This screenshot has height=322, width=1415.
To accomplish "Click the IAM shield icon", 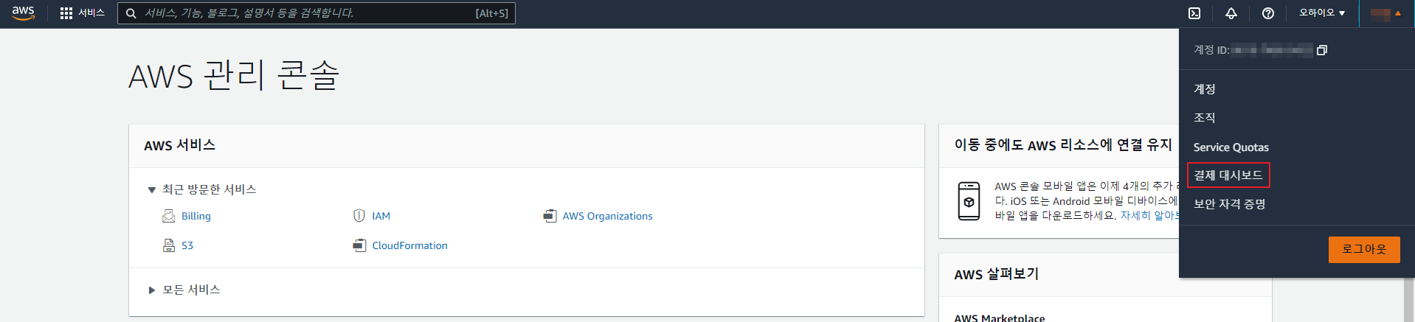I will (x=359, y=216).
